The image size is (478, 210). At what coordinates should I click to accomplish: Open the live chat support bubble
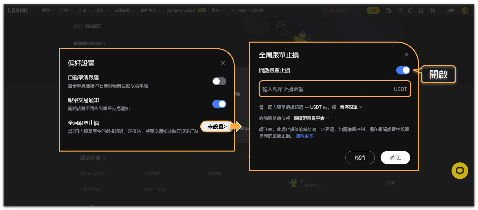click(x=460, y=171)
